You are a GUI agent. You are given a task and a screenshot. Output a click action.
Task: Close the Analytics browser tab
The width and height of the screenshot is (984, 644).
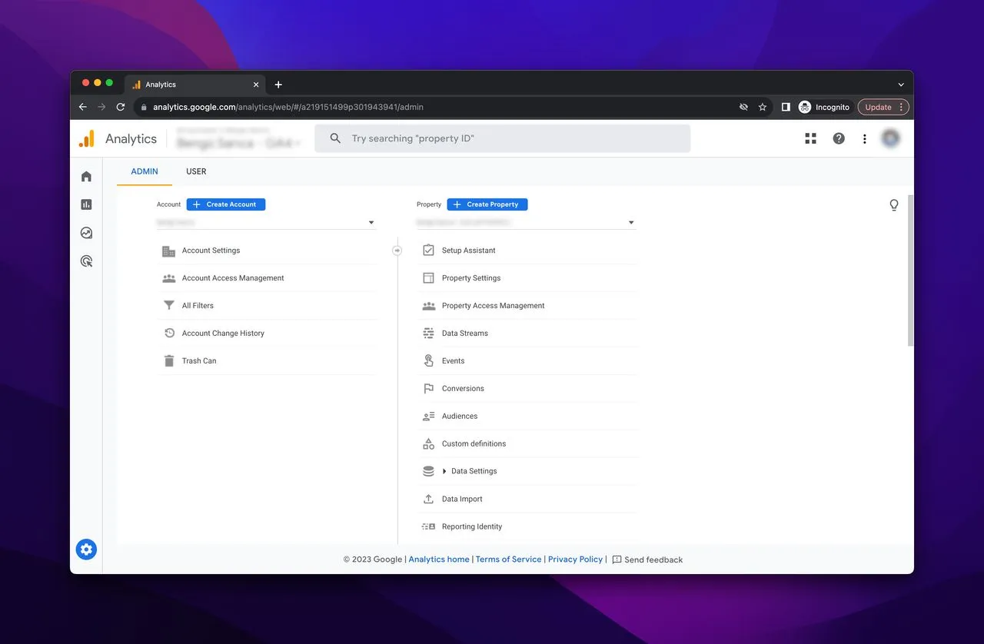coord(256,85)
